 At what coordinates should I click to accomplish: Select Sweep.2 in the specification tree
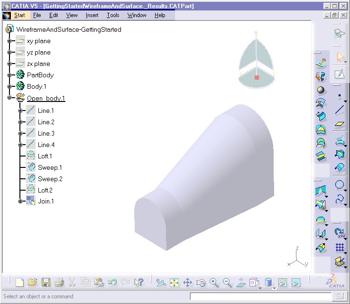tap(50, 179)
